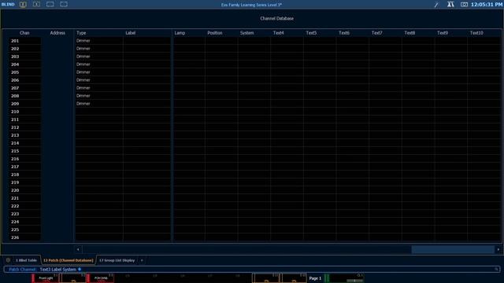Screen dimensions: 504x283
Task: Click the search icon on command line
Action: [497, 269]
